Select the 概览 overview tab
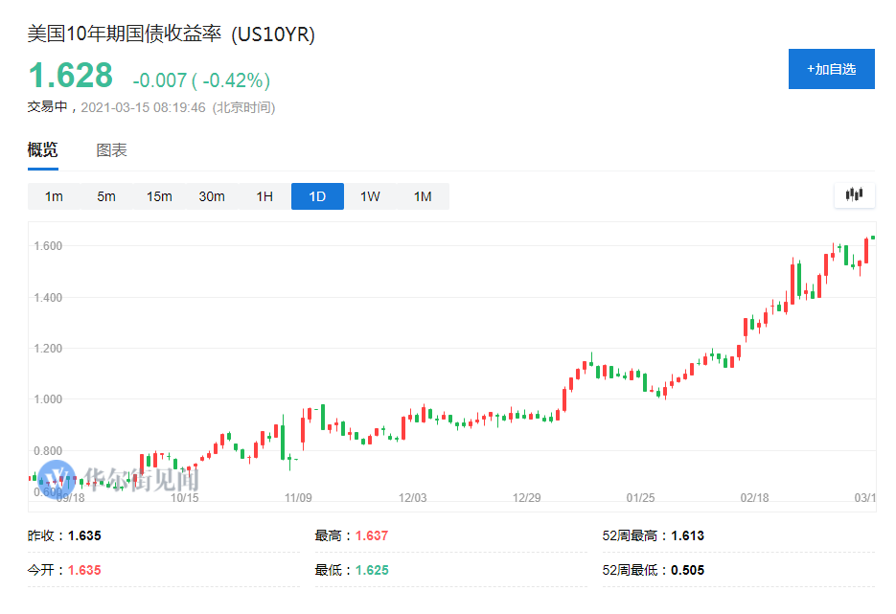Image resolution: width=896 pixels, height=614 pixels. tap(42, 150)
